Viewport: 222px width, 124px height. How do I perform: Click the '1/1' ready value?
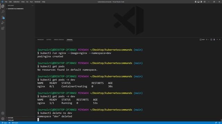52,103
